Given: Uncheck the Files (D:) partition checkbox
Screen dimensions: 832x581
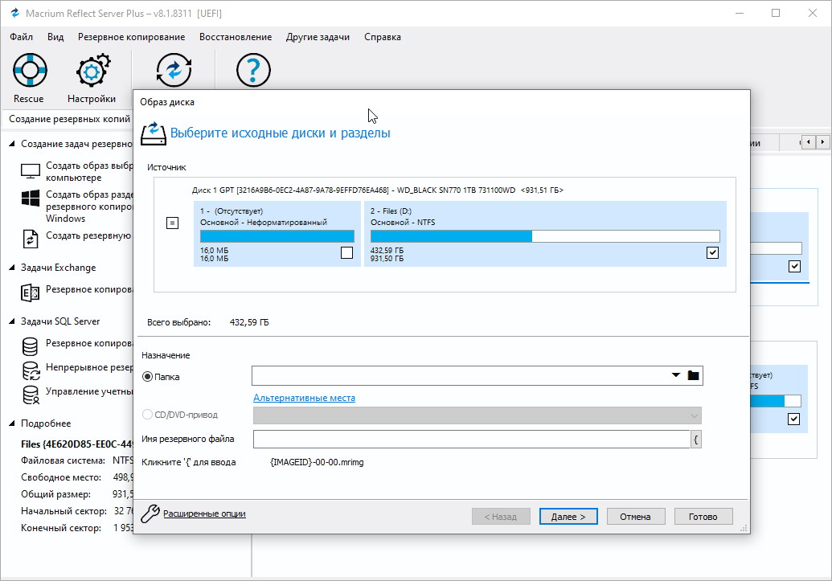Looking at the screenshot, I should (x=712, y=252).
